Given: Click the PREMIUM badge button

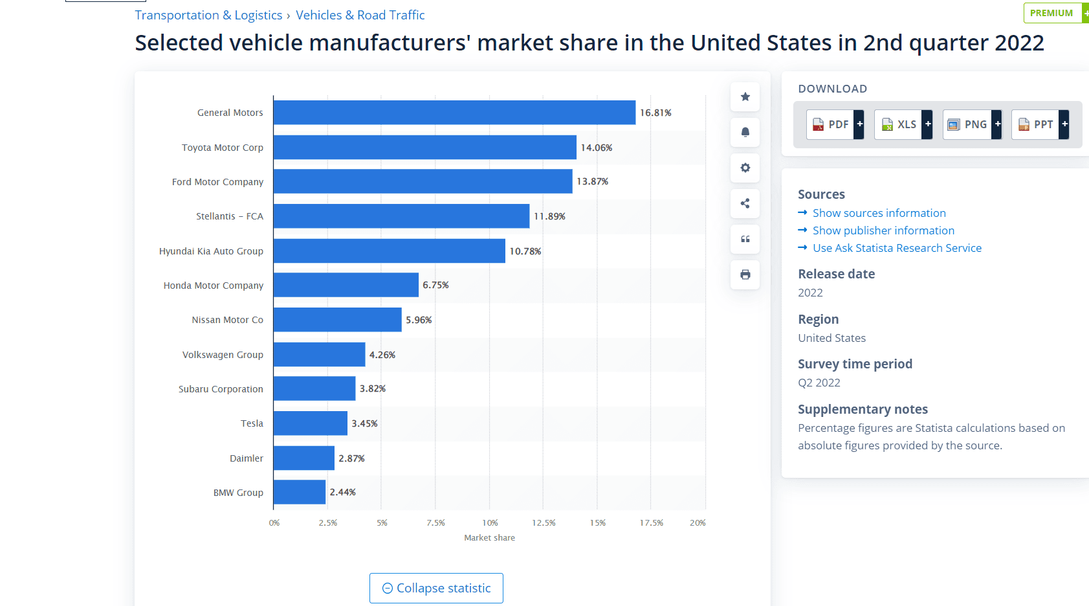Looking at the screenshot, I should pyautogui.click(x=1055, y=13).
